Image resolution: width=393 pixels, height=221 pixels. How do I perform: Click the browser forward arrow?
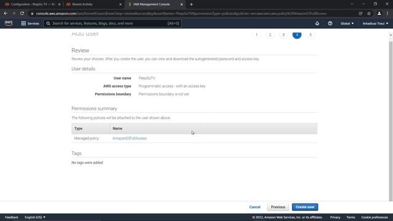[14, 14]
